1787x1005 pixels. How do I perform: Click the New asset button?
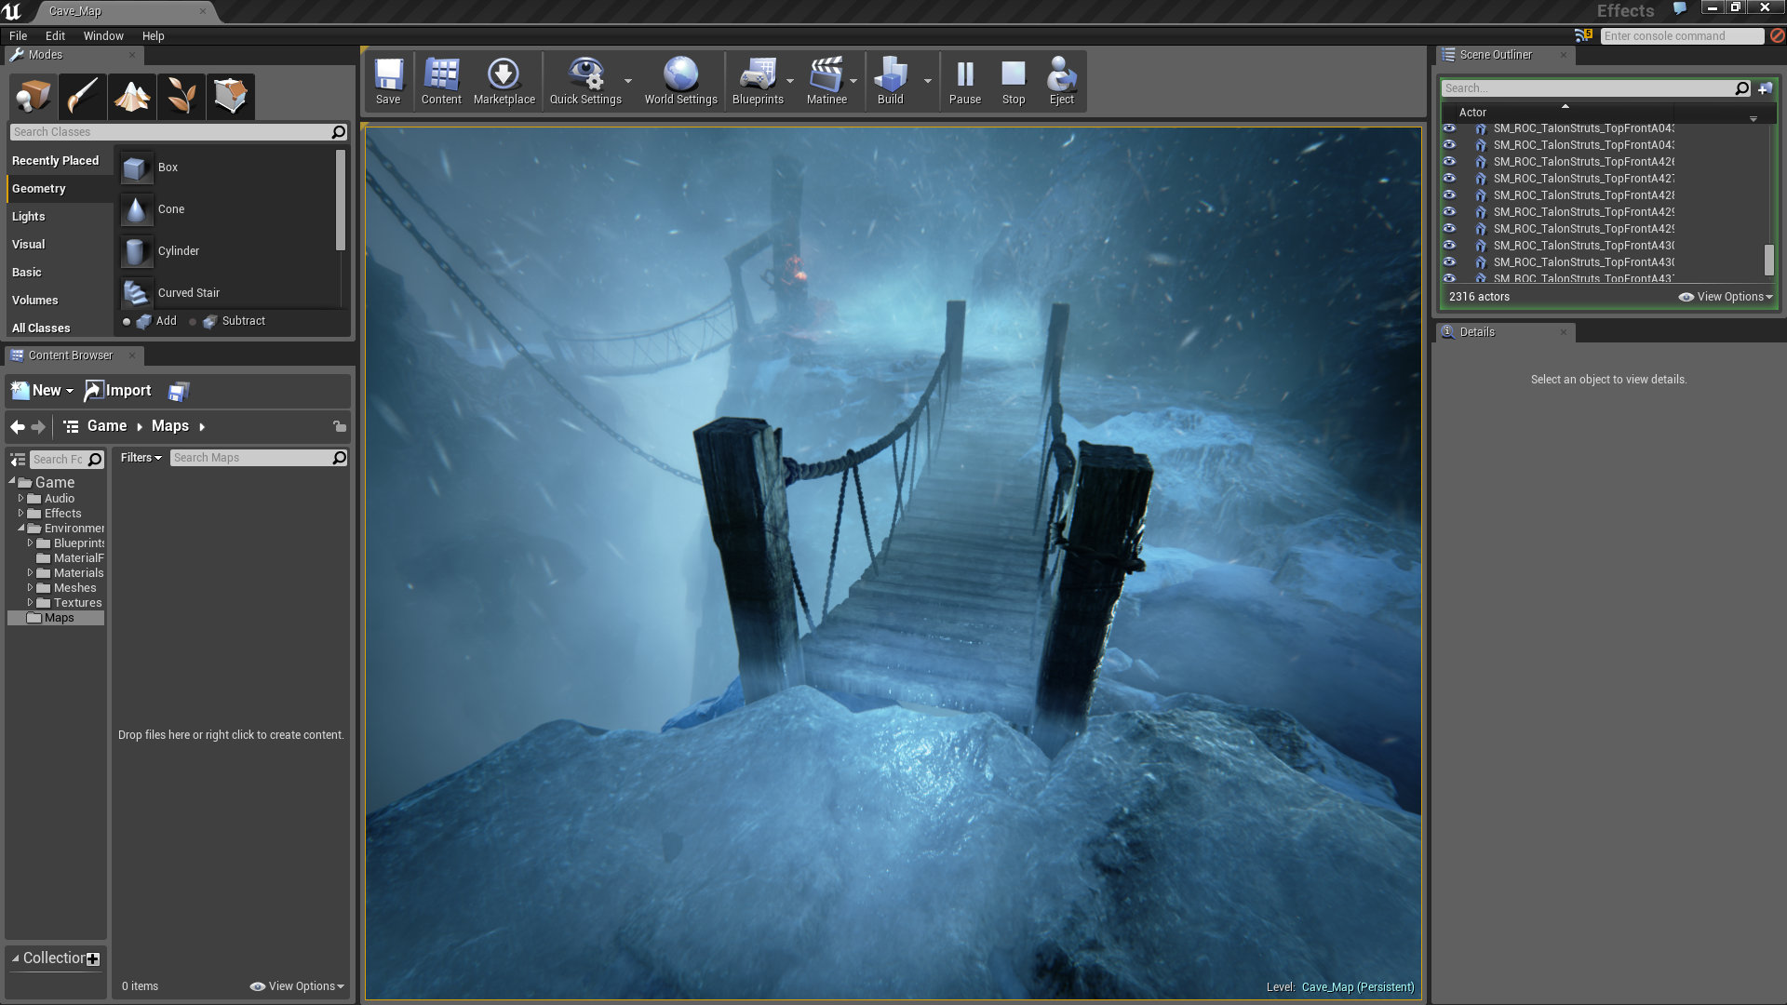coord(42,391)
